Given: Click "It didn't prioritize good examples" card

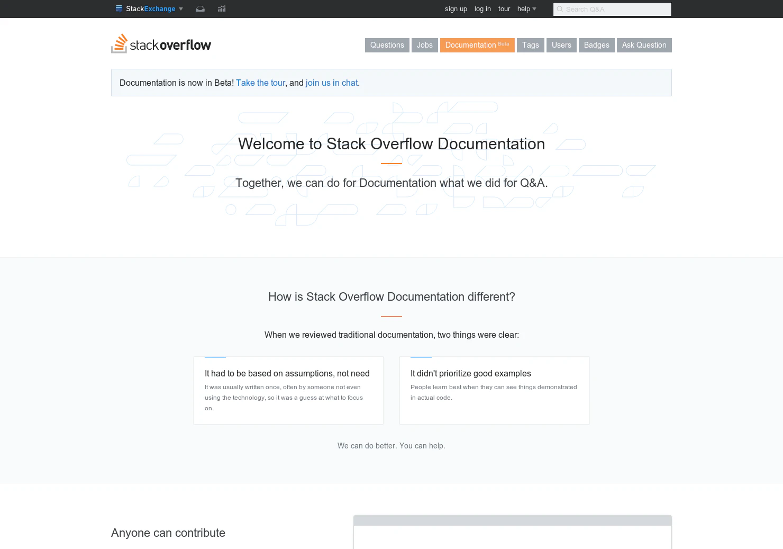Looking at the screenshot, I should [494, 390].
